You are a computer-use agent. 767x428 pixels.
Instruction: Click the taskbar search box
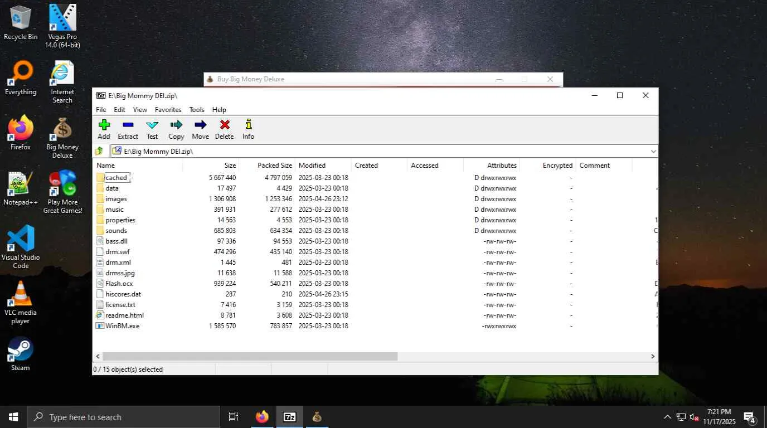pos(123,417)
